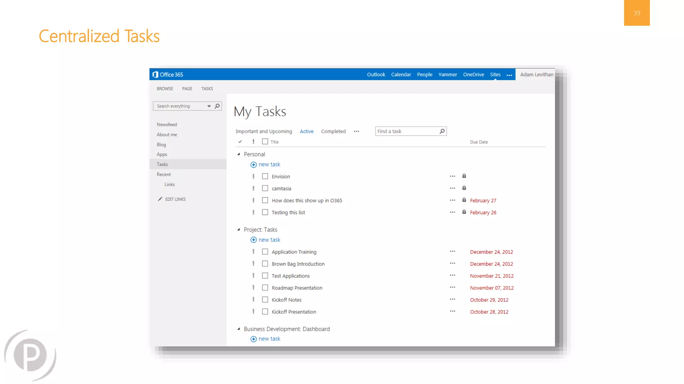
Task: Click the plus icon for Business Development new task
Action: [x=253, y=339]
